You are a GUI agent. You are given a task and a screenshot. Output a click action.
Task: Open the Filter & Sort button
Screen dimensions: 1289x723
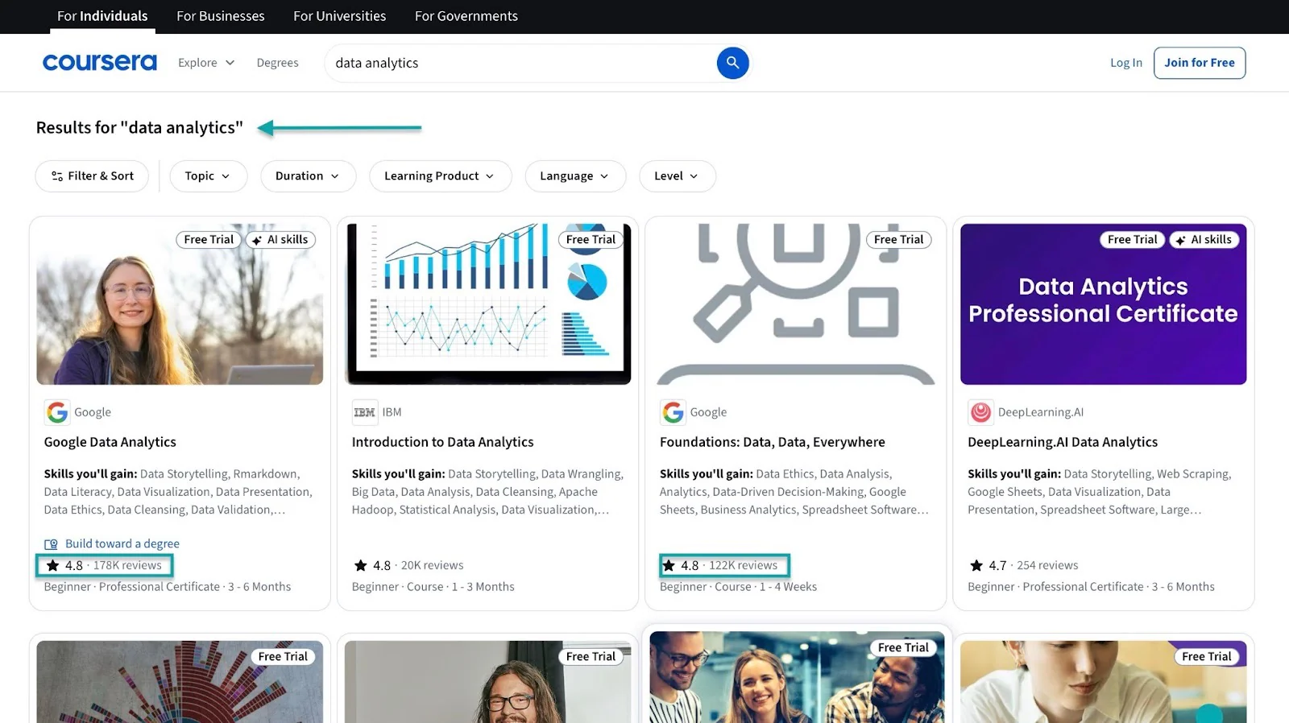(x=92, y=176)
